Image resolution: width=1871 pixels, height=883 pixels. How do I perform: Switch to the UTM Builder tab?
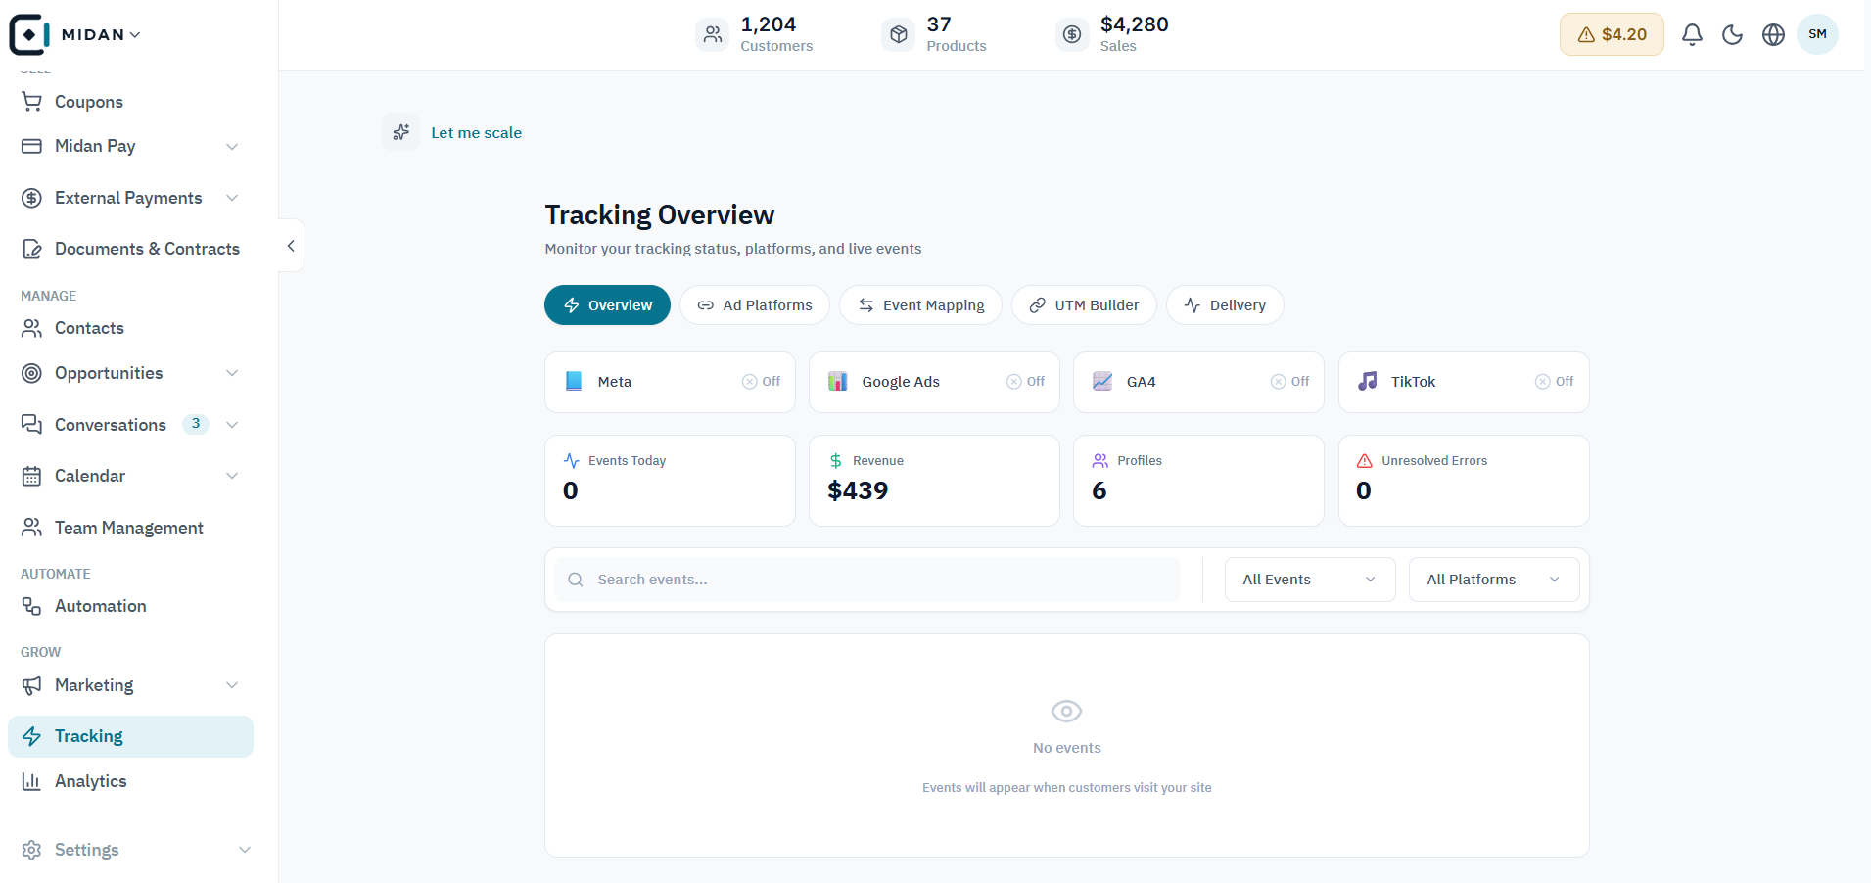1084,305
